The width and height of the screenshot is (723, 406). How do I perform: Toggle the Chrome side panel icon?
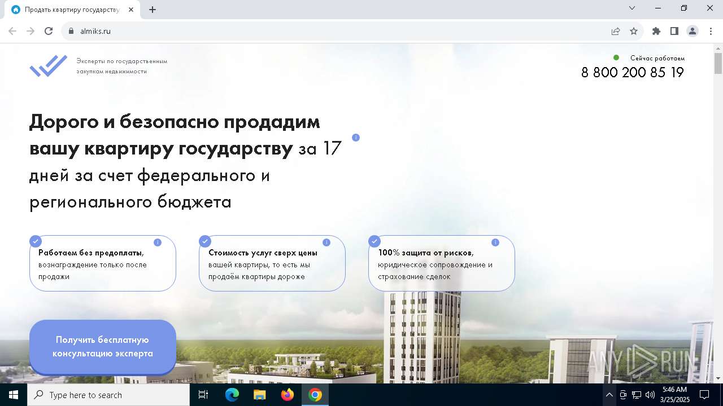pyautogui.click(x=674, y=31)
